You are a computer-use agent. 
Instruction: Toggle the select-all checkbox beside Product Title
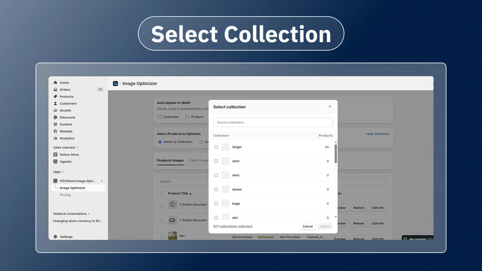tap(161, 193)
